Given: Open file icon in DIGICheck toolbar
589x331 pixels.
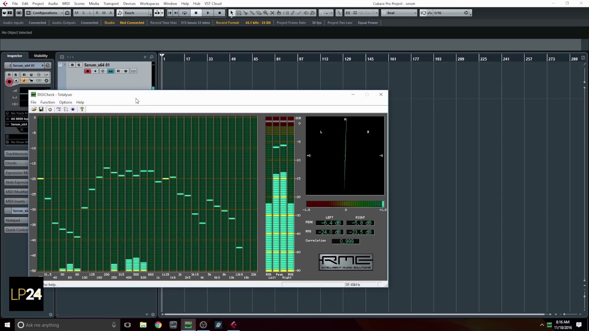Looking at the screenshot, I should (x=34, y=109).
